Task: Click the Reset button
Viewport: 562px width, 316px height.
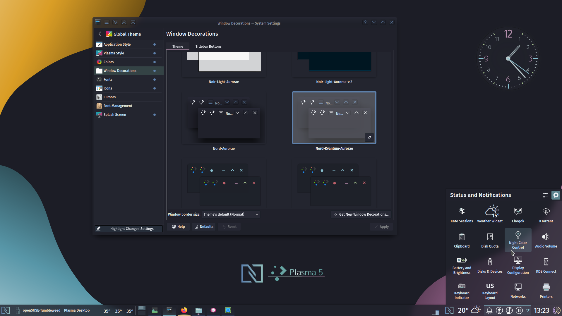Action: click(229, 227)
